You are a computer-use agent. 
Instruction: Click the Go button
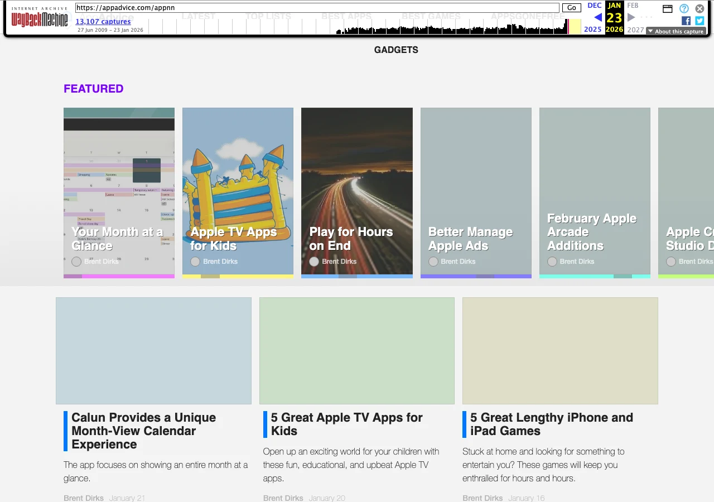571,8
